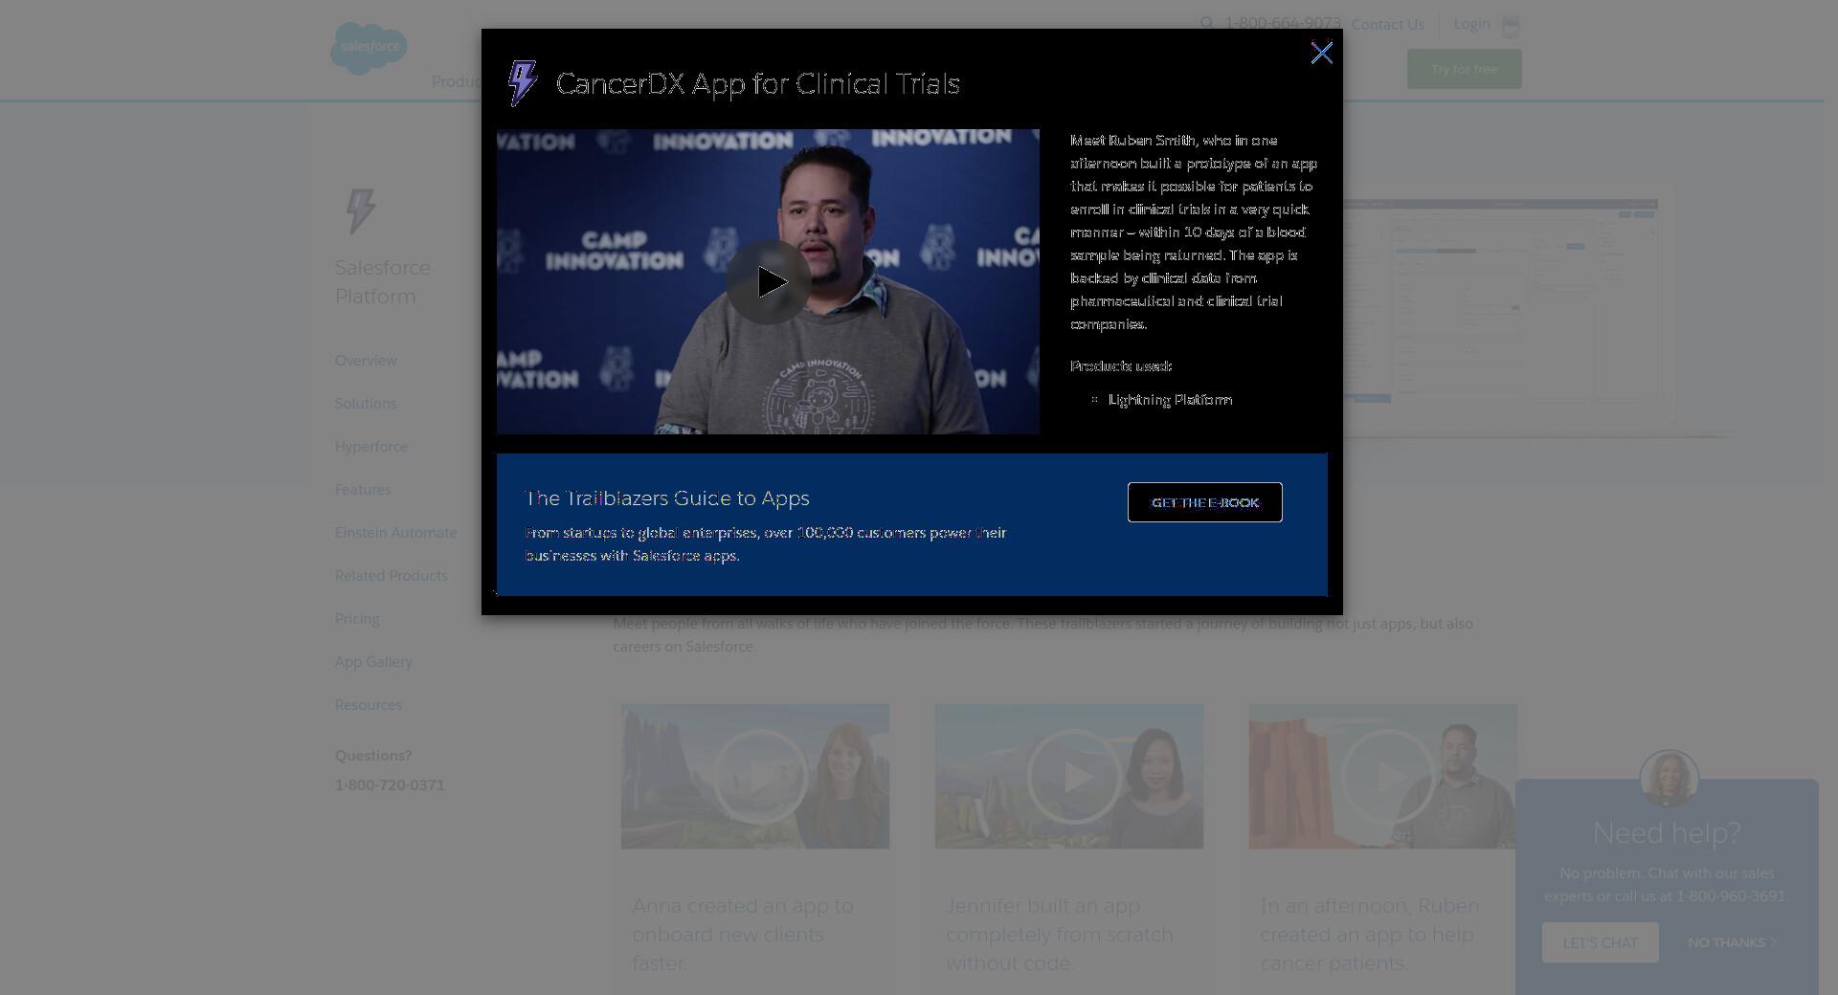Click the search magnifier icon in the header
1838x995 pixels.
tap(1207, 23)
